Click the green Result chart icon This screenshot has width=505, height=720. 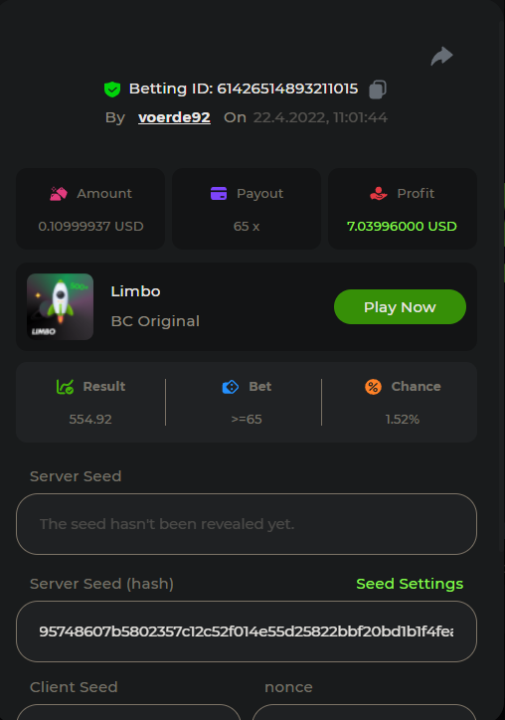pyautogui.click(x=65, y=387)
